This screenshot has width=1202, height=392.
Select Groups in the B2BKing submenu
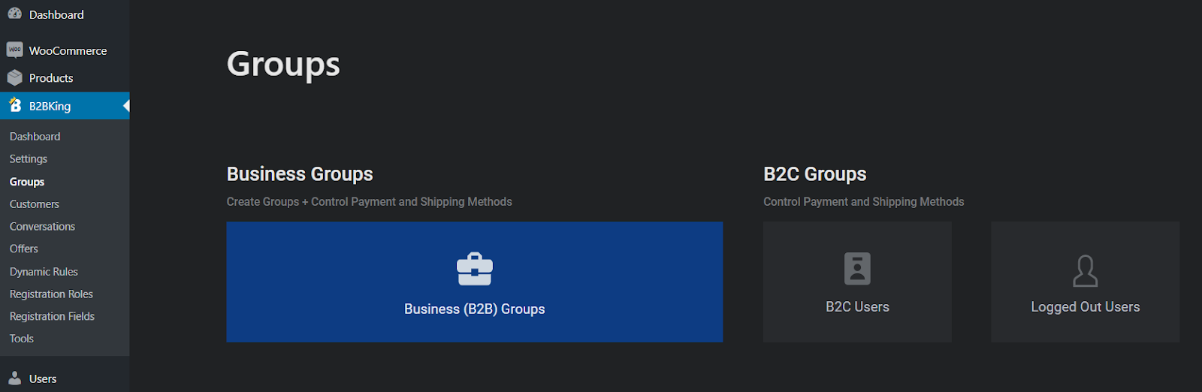(27, 182)
